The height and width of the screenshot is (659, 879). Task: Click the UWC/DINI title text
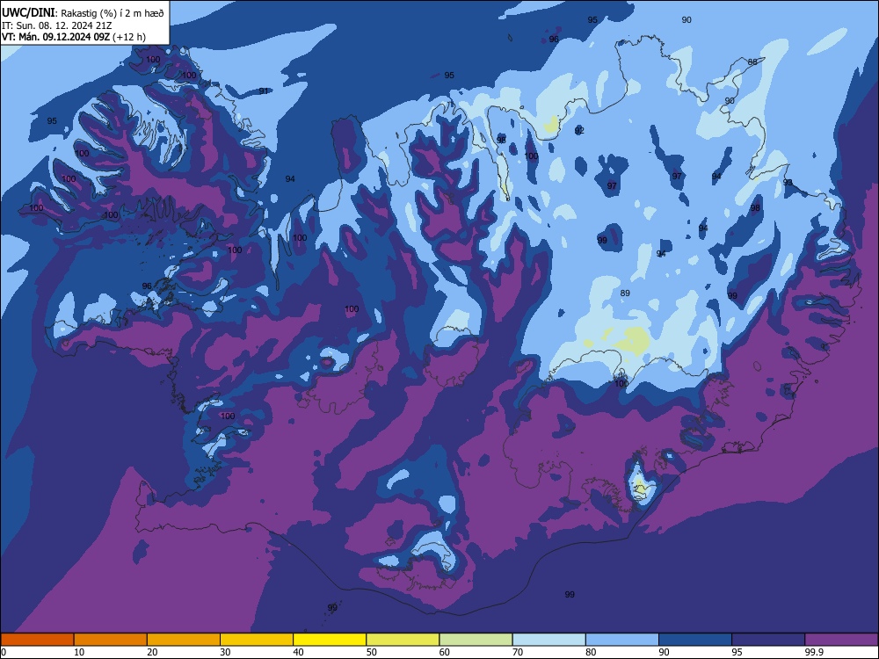click(x=28, y=13)
